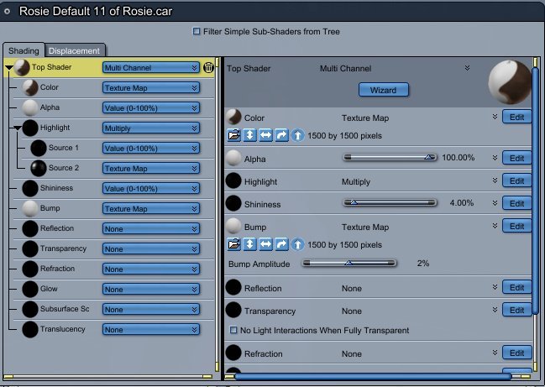Click the Bump sphere in detail panel

233,227
